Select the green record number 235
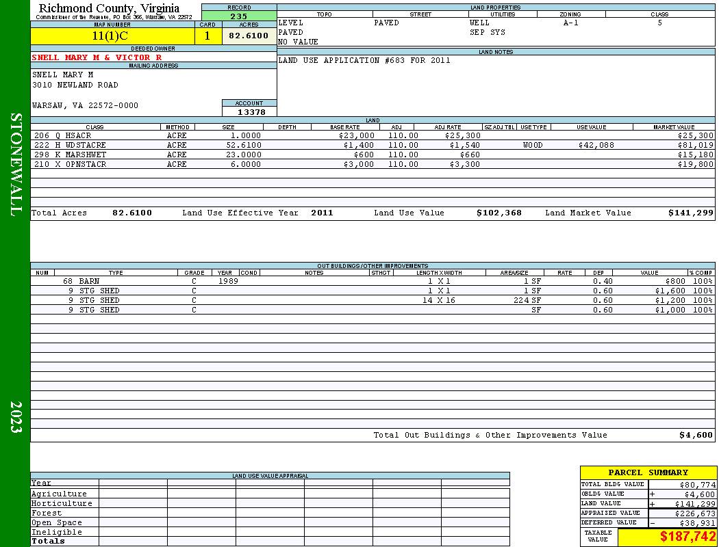The height and width of the screenshot is (547, 719). pyautogui.click(x=239, y=16)
